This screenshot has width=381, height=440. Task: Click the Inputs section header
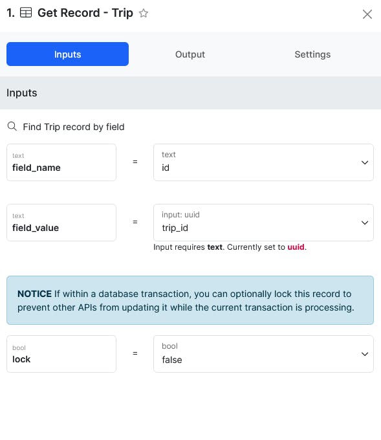190,93
